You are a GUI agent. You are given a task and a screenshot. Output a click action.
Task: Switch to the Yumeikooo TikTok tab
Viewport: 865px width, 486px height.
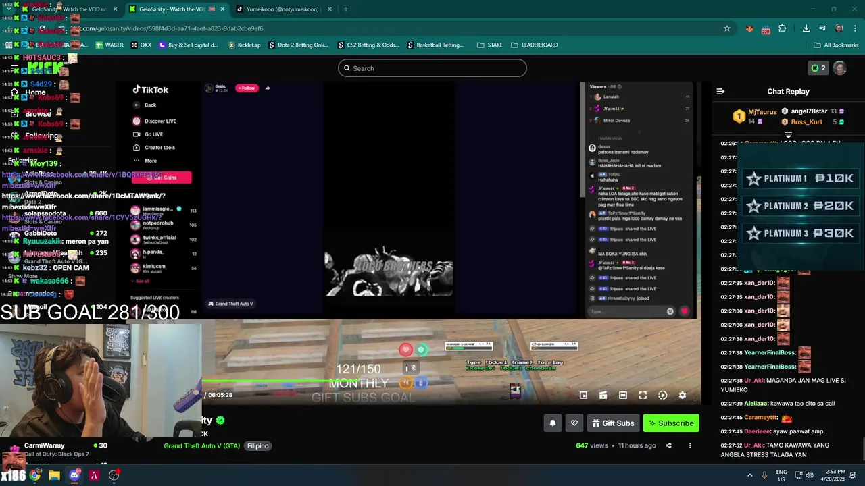coord(282,9)
